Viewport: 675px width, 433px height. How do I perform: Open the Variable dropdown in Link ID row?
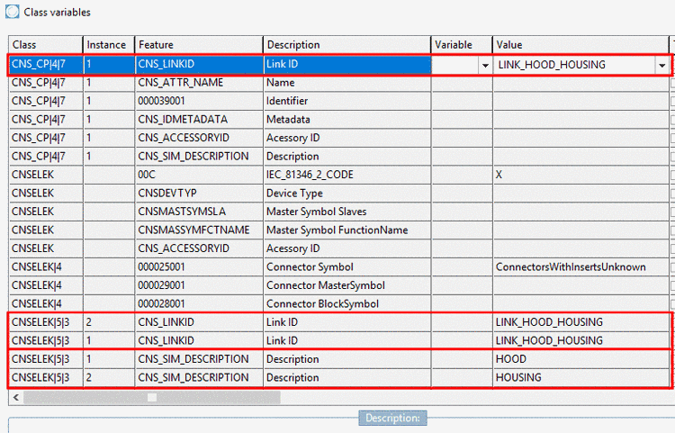(485, 66)
